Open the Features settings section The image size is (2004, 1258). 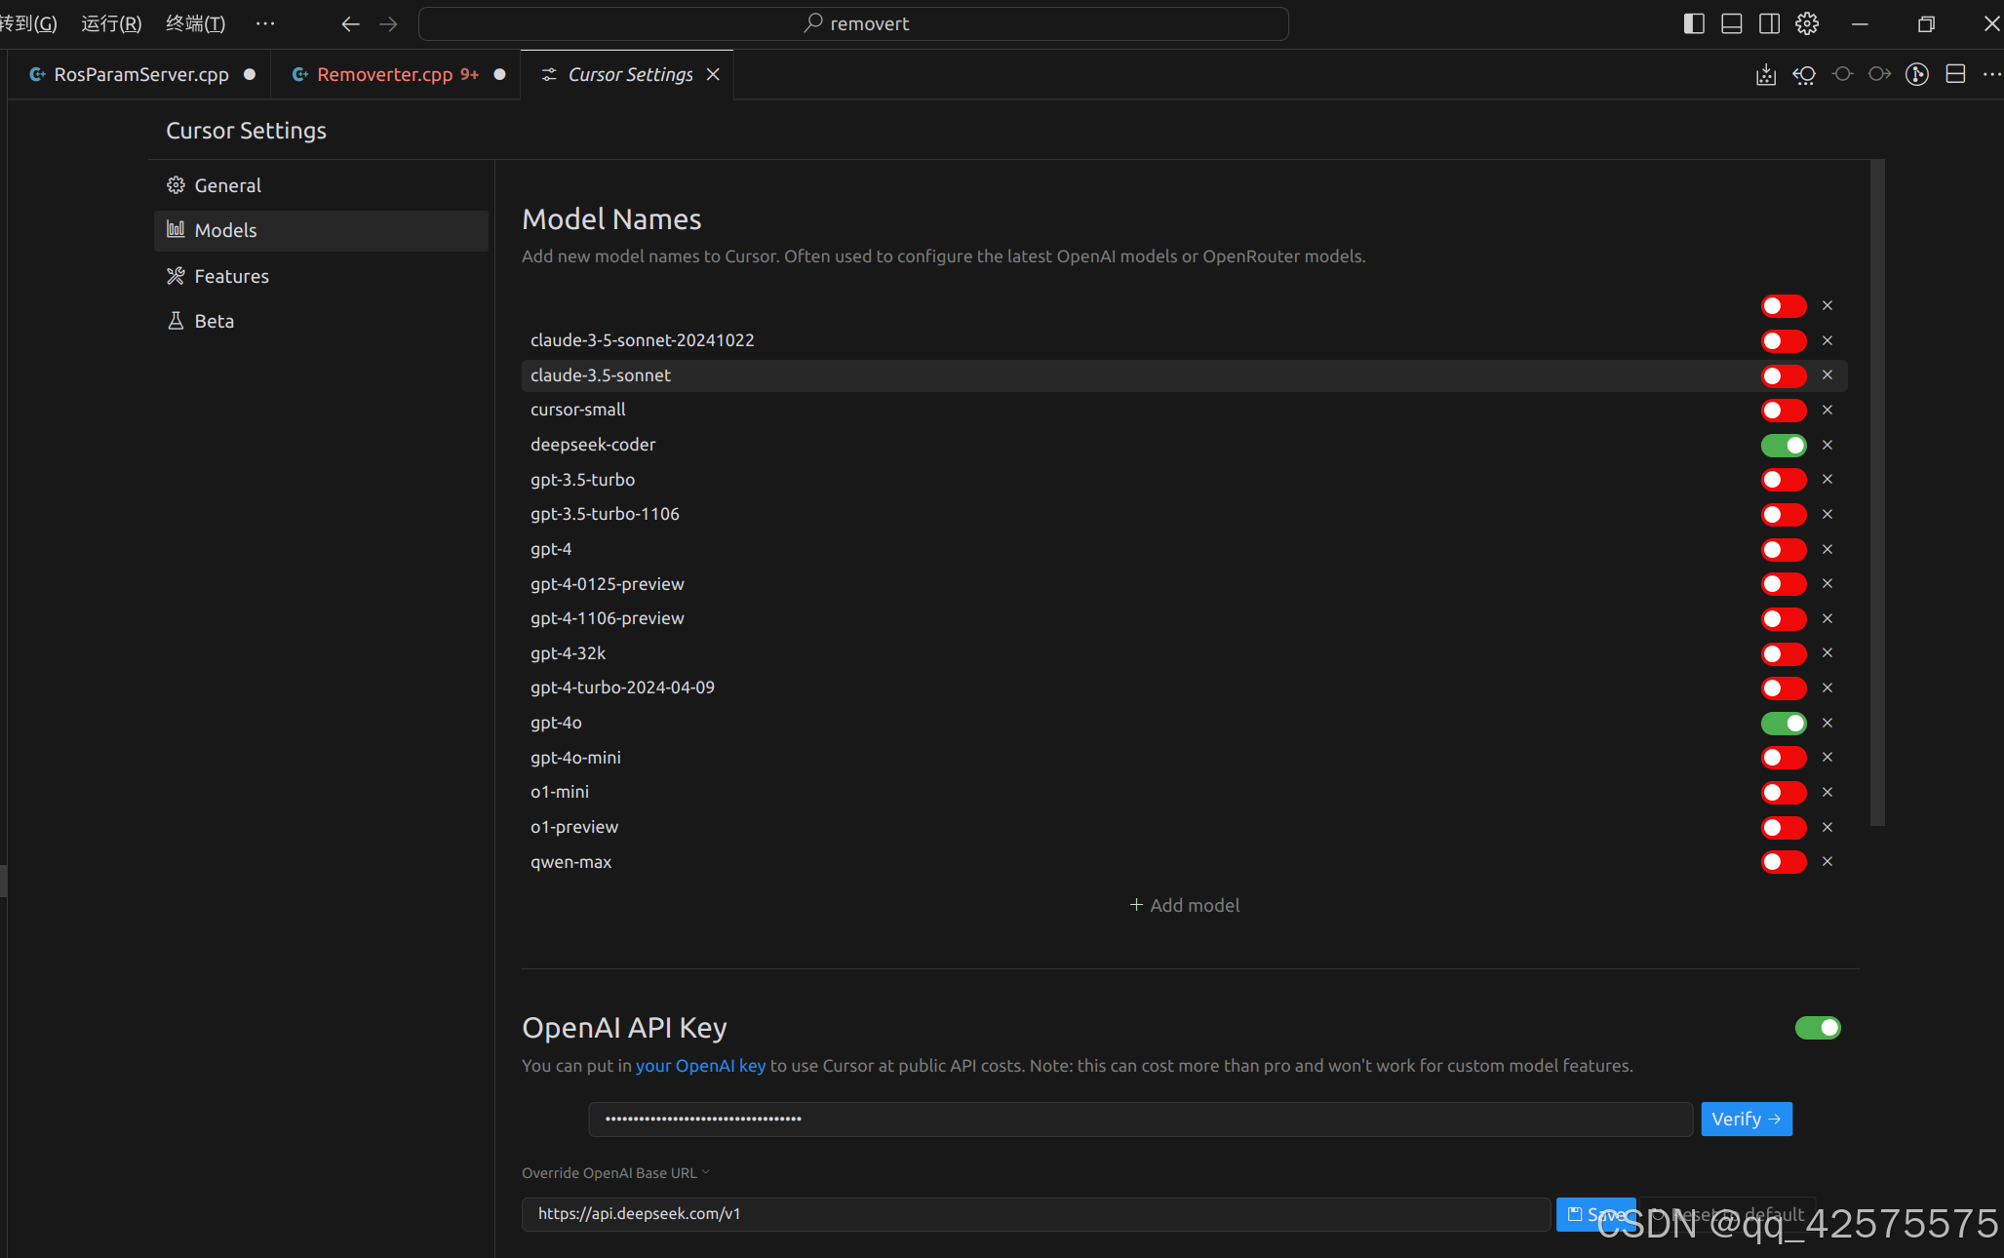pos(231,276)
